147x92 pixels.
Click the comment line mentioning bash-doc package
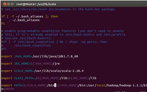[x=59, y=9]
